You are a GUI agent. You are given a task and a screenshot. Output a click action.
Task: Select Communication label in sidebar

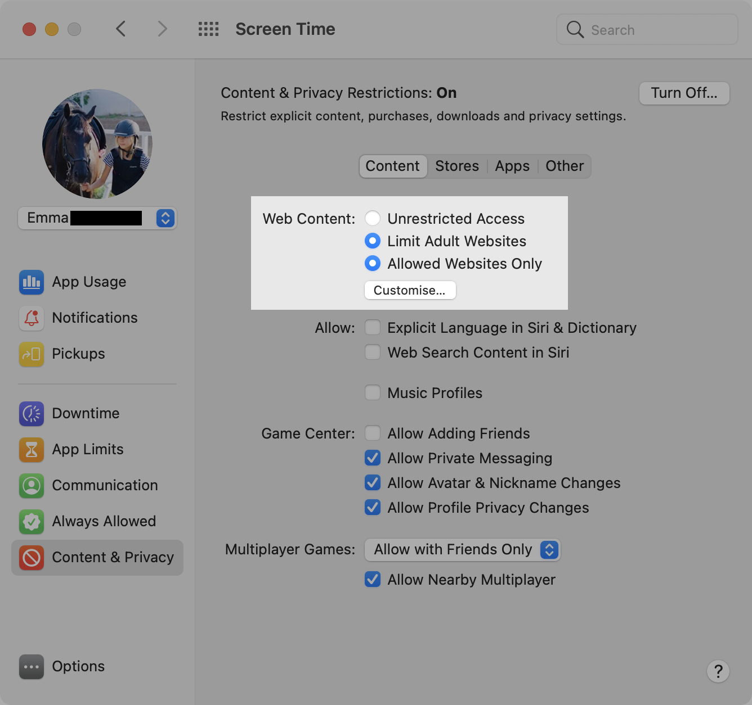pyautogui.click(x=105, y=485)
